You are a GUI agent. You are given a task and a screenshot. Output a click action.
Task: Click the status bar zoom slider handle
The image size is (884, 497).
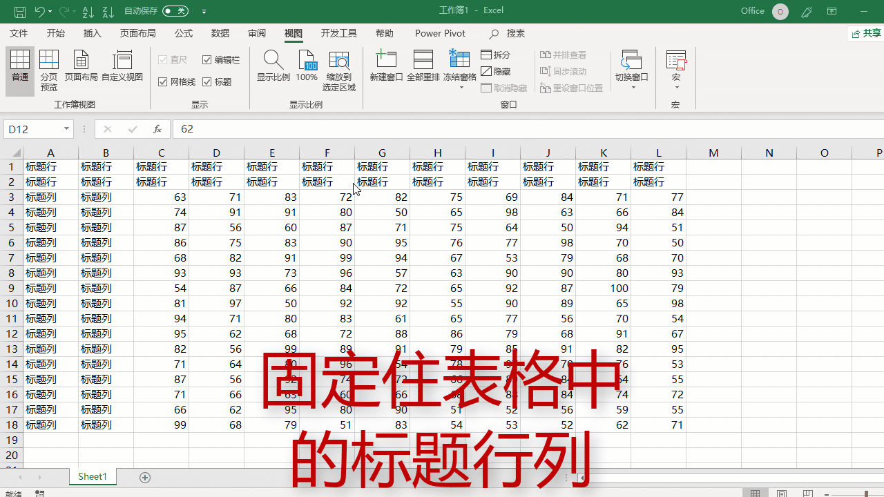pos(867,494)
